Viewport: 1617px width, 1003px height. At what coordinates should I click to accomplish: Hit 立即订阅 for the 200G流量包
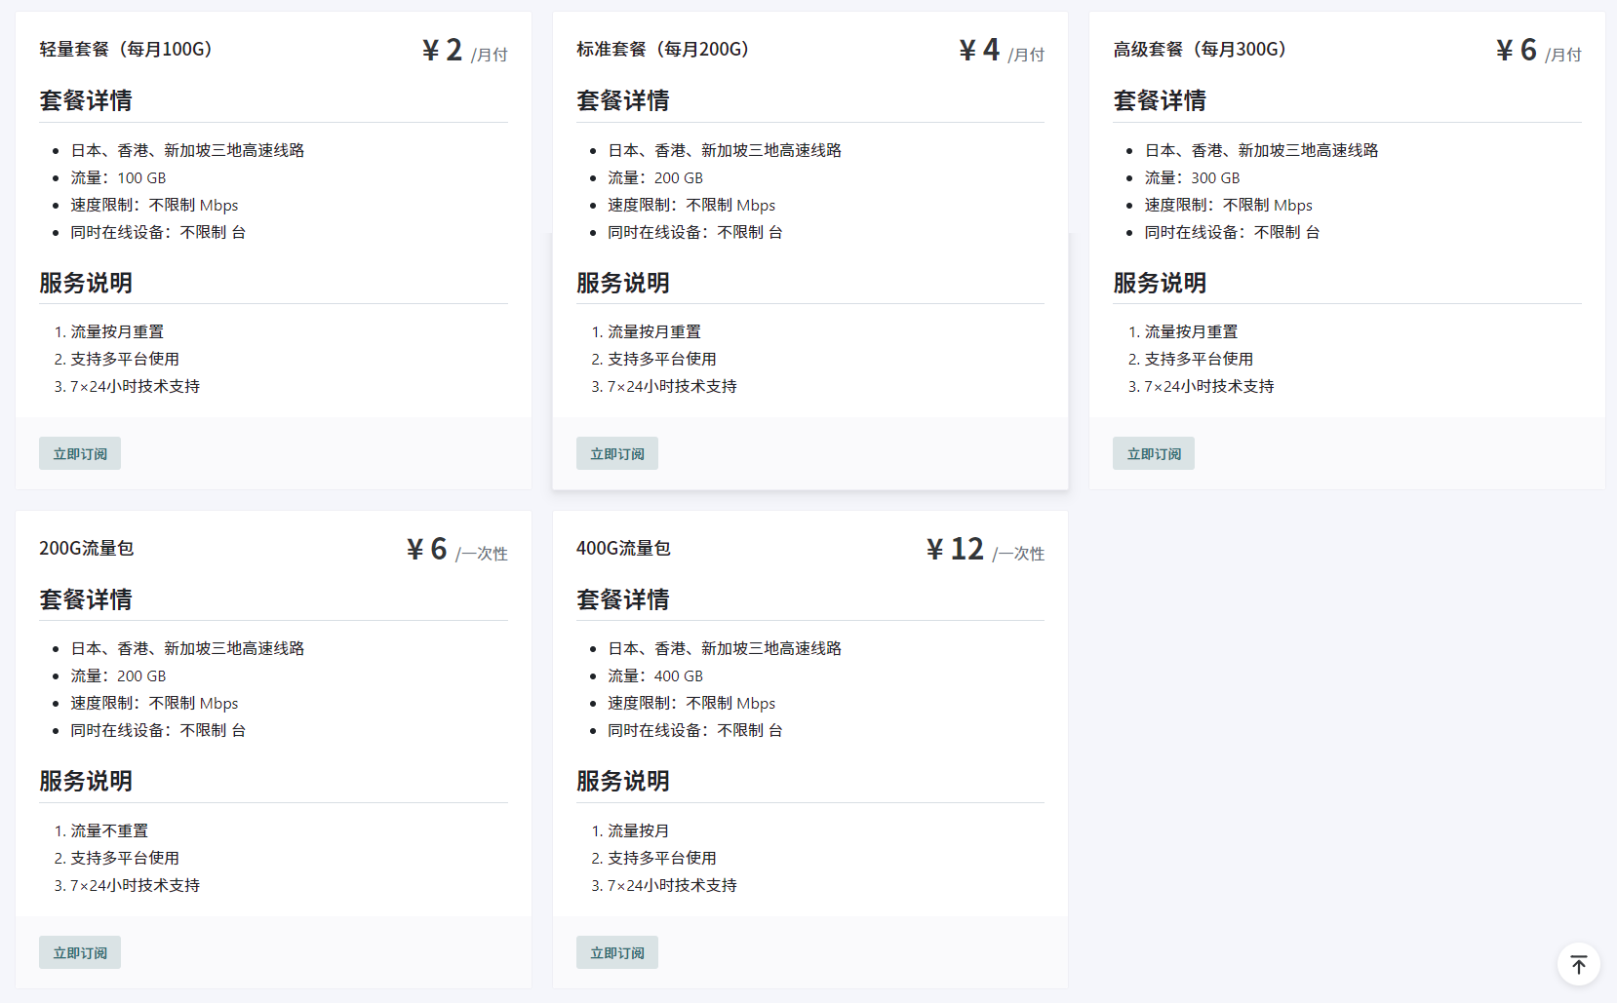tap(80, 952)
